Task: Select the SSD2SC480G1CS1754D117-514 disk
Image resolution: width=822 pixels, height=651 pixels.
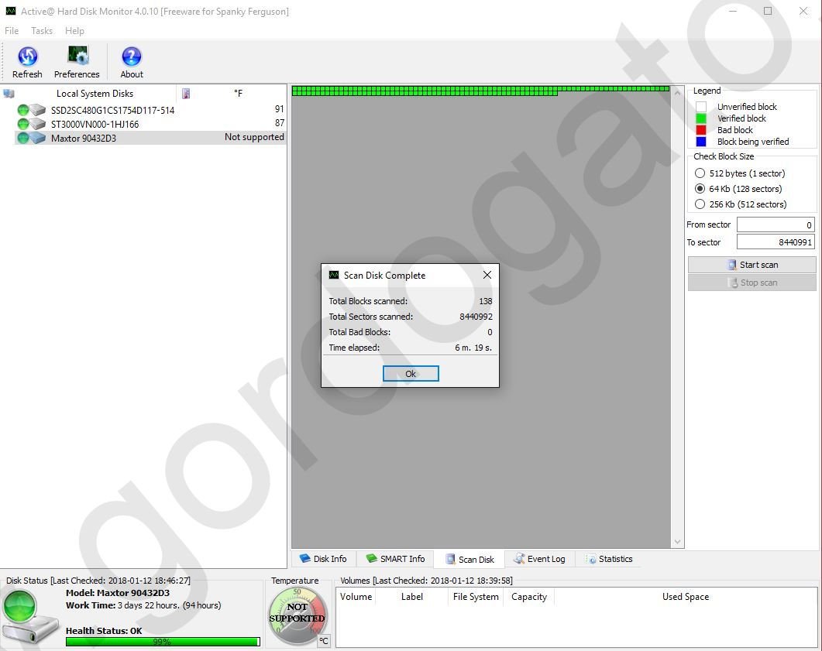Action: pyautogui.click(x=112, y=110)
